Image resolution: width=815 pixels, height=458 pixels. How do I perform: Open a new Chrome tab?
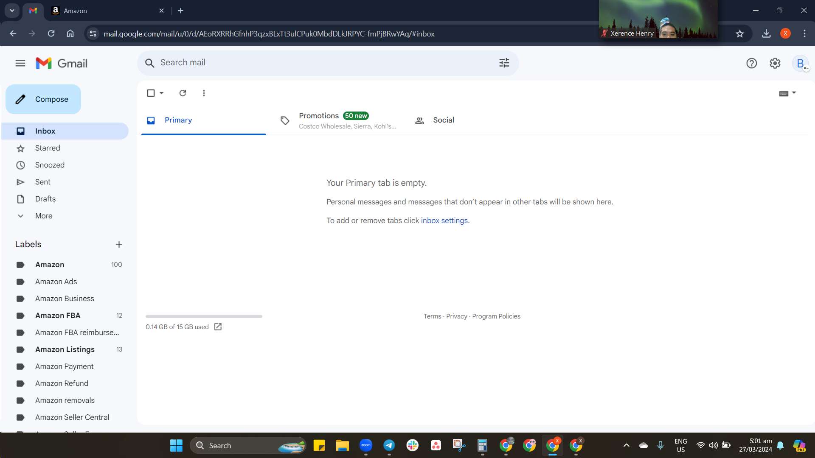point(181,11)
